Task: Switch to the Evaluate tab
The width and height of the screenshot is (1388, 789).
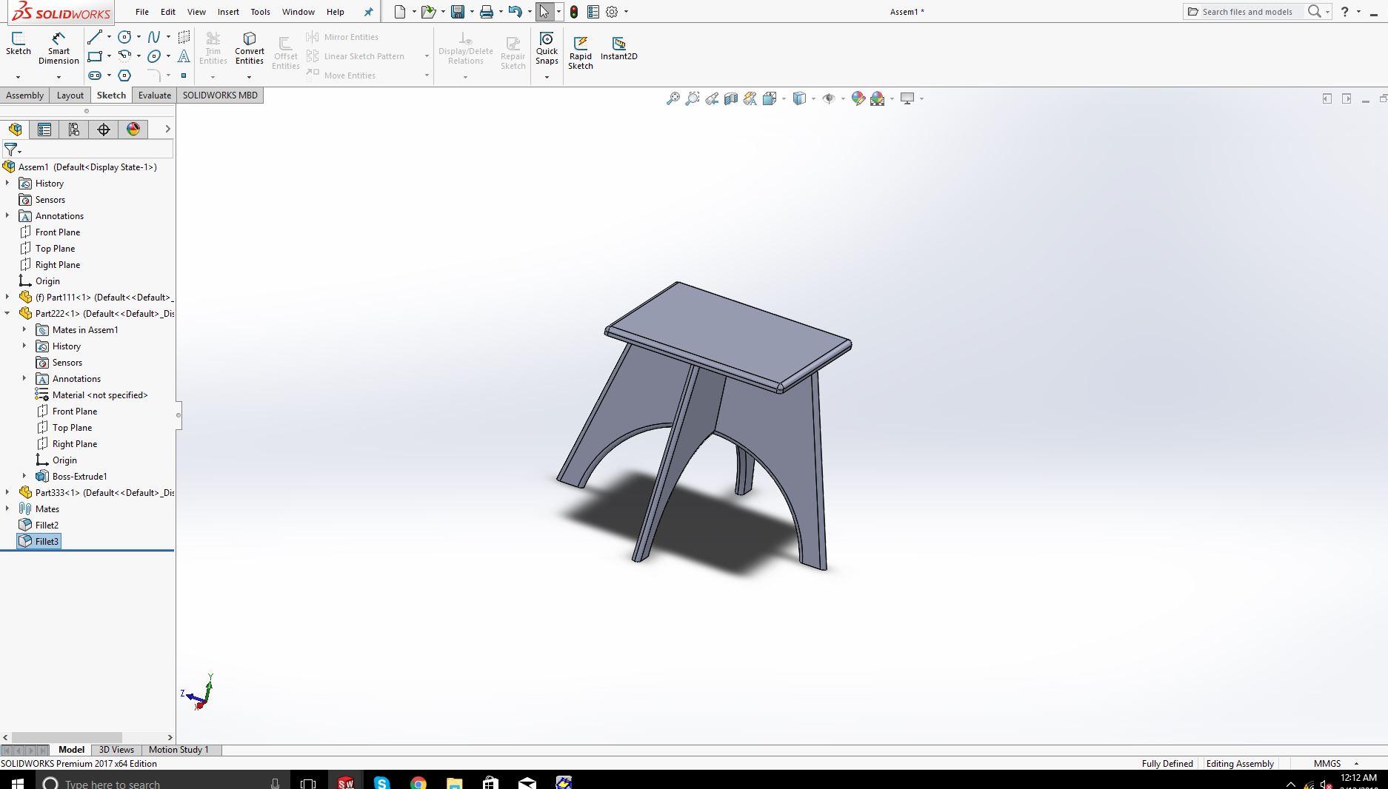Action: point(155,95)
